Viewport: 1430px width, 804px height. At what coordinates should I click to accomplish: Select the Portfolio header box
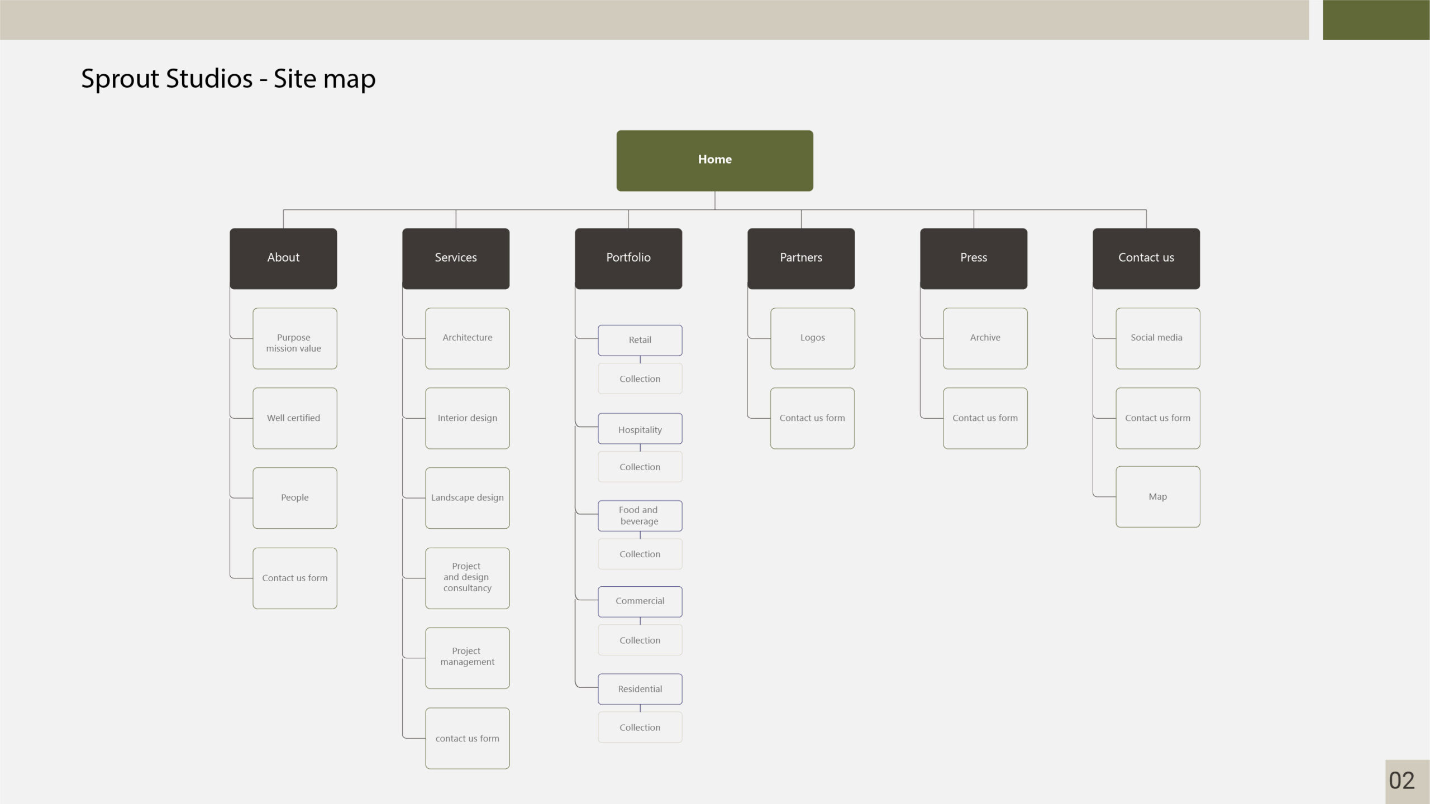628,258
